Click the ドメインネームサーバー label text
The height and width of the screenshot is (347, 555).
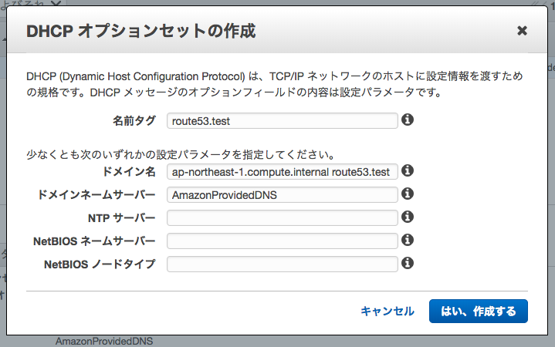coord(96,194)
